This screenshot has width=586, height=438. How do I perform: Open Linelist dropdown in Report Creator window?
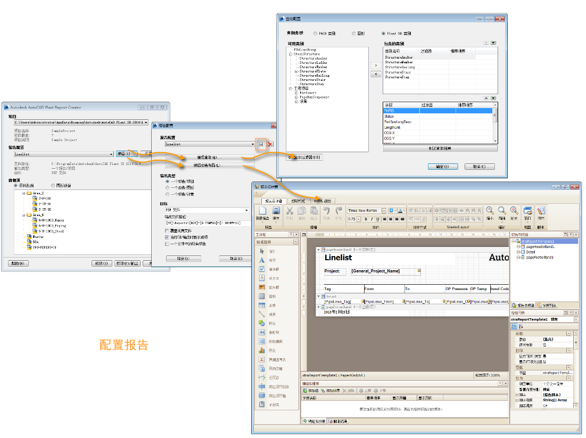click(111, 154)
